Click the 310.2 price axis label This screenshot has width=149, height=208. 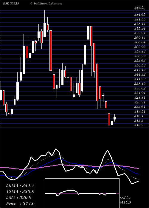pos(139,125)
